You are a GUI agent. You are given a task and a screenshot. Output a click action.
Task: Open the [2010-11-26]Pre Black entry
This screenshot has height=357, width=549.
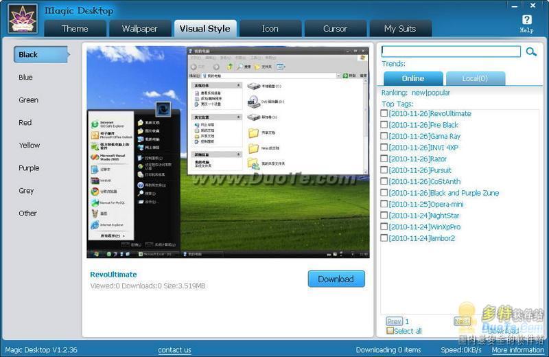coord(423,125)
